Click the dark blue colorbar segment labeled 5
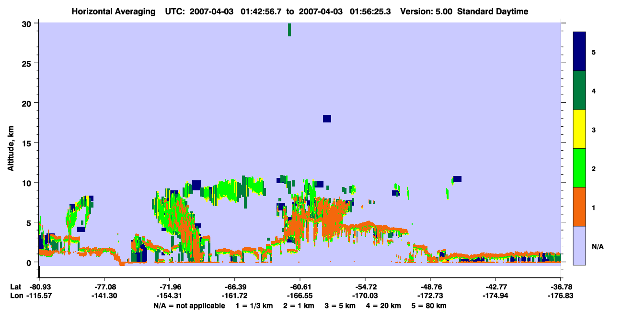 pos(579,52)
